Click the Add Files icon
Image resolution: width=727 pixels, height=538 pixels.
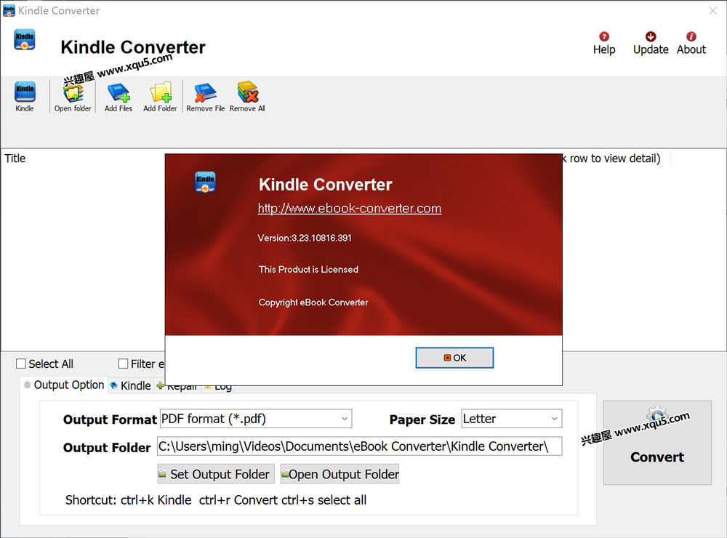[x=119, y=96]
